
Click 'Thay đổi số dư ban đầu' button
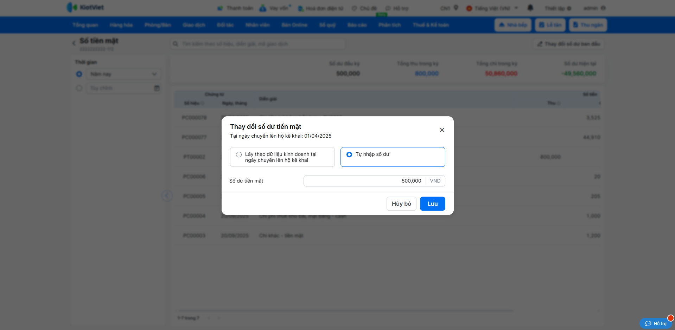(569, 44)
